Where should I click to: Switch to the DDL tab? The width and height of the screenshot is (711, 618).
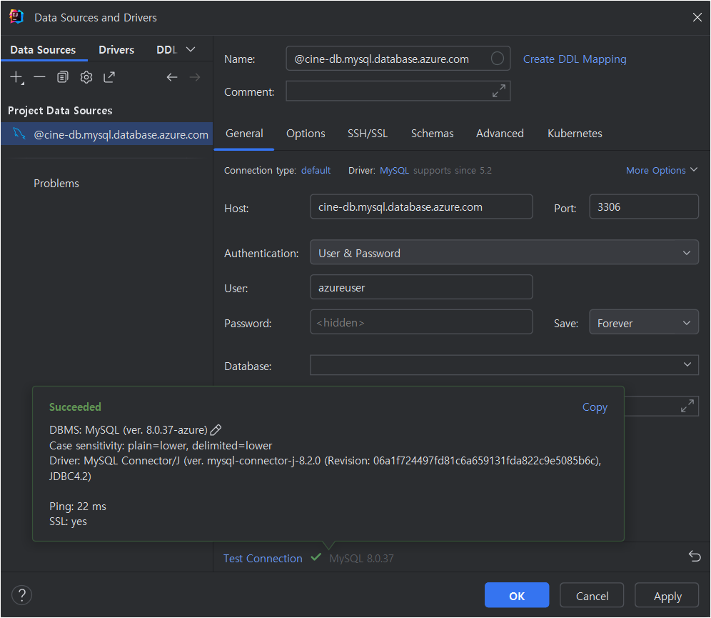pyautogui.click(x=166, y=49)
